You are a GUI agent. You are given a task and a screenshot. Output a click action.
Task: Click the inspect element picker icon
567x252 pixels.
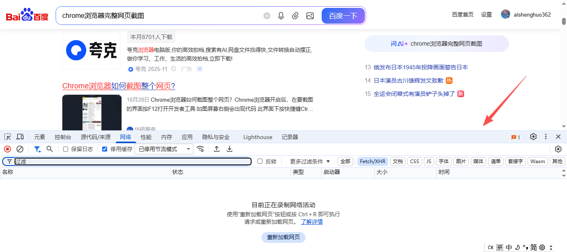pyautogui.click(x=7, y=137)
